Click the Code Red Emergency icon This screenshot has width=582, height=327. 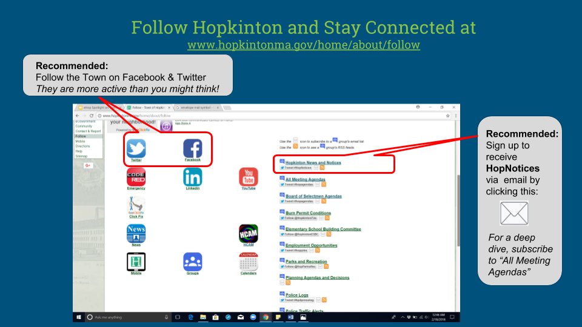136,177
